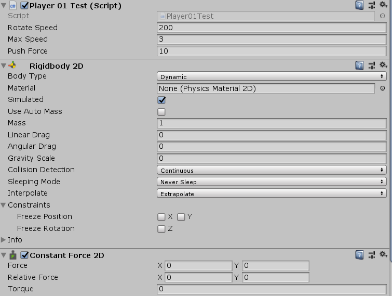Image resolution: width=392 pixels, height=296 pixels.
Task: Open the Collision Detection dropdown
Action: [x=272, y=170]
